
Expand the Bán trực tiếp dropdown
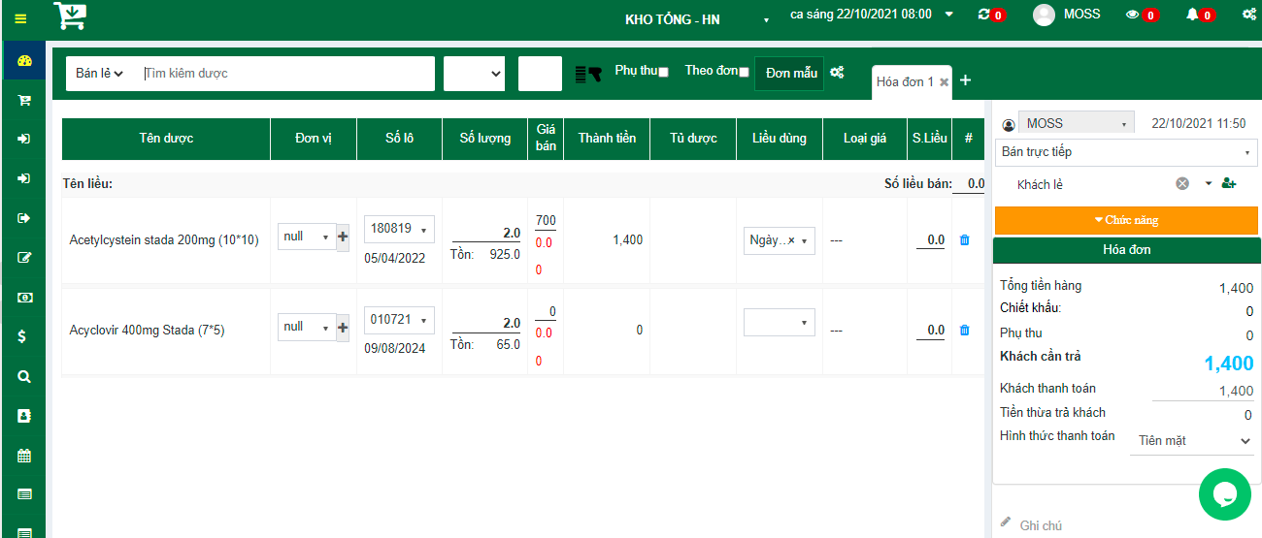(1126, 152)
